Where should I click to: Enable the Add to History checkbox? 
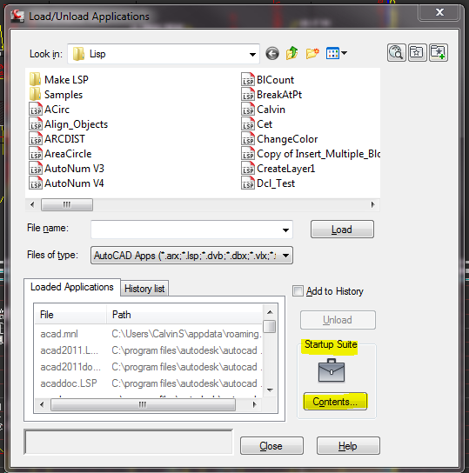click(298, 291)
